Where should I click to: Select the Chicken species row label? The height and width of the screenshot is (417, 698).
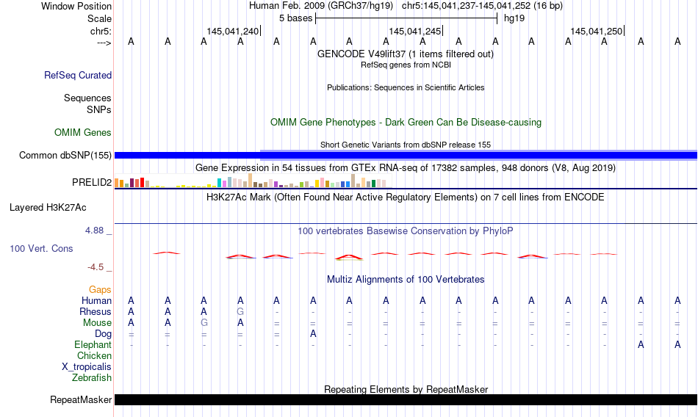pyautogui.click(x=94, y=355)
